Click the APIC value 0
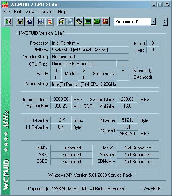The width and height of the screenshot is (172, 196). pyautogui.click(x=153, y=50)
